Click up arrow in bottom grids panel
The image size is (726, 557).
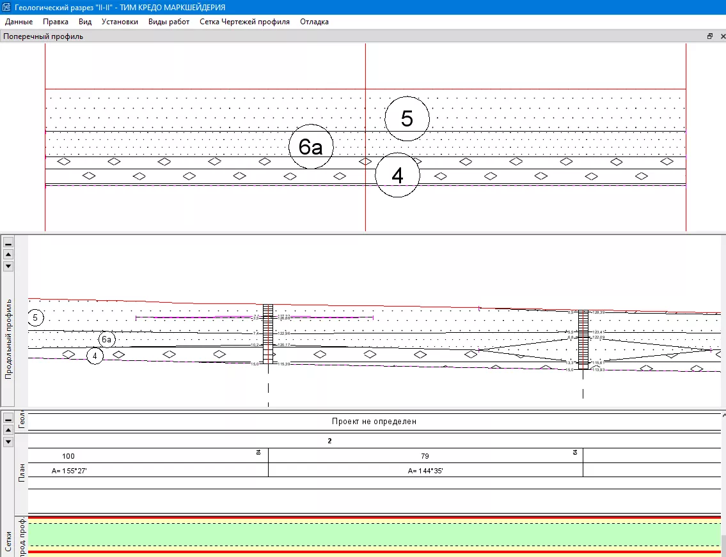coord(8,430)
